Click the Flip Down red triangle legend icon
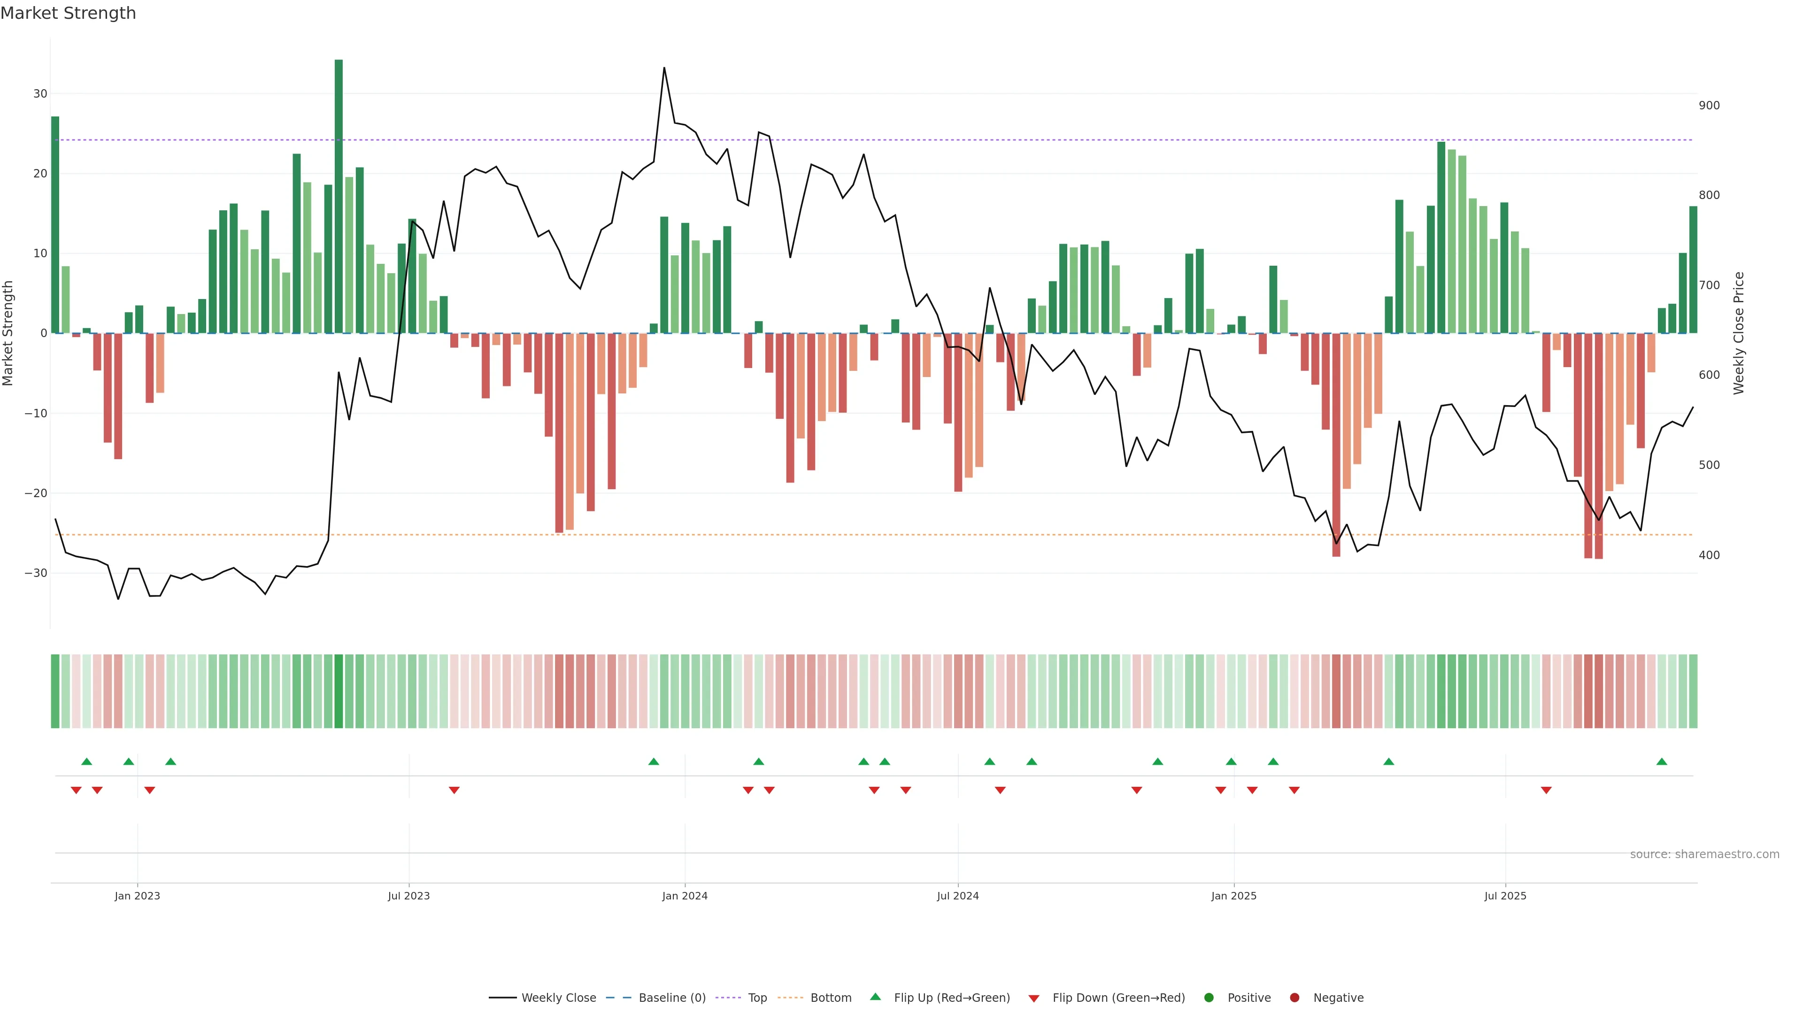Viewport: 1803px width, 1014px height. tap(1034, 998)
